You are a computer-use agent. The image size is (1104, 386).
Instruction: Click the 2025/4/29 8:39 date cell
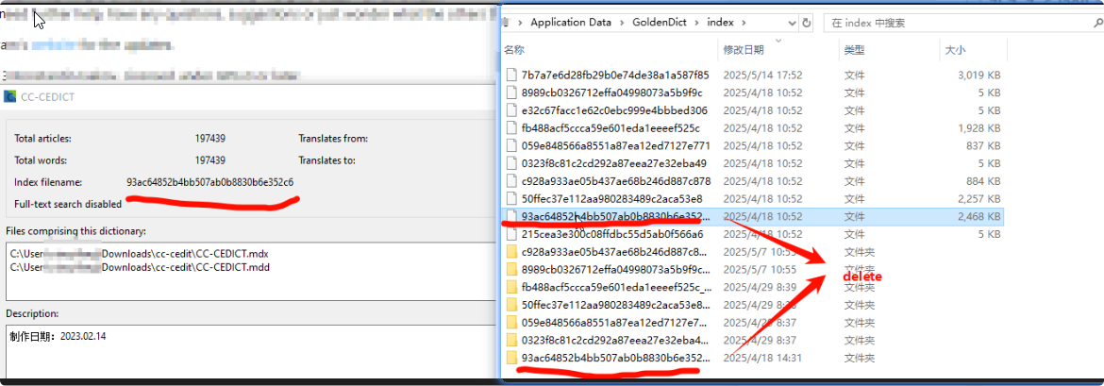coord(761,288)
